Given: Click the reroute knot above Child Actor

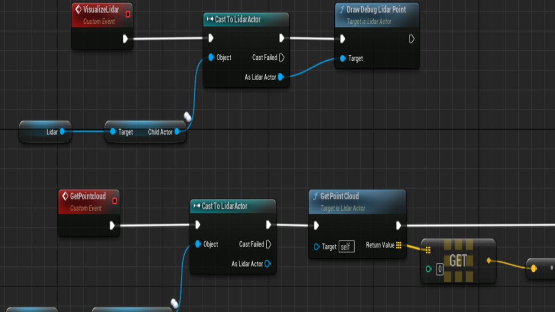Looking at the screenshot, I should [x=188, y=117].
